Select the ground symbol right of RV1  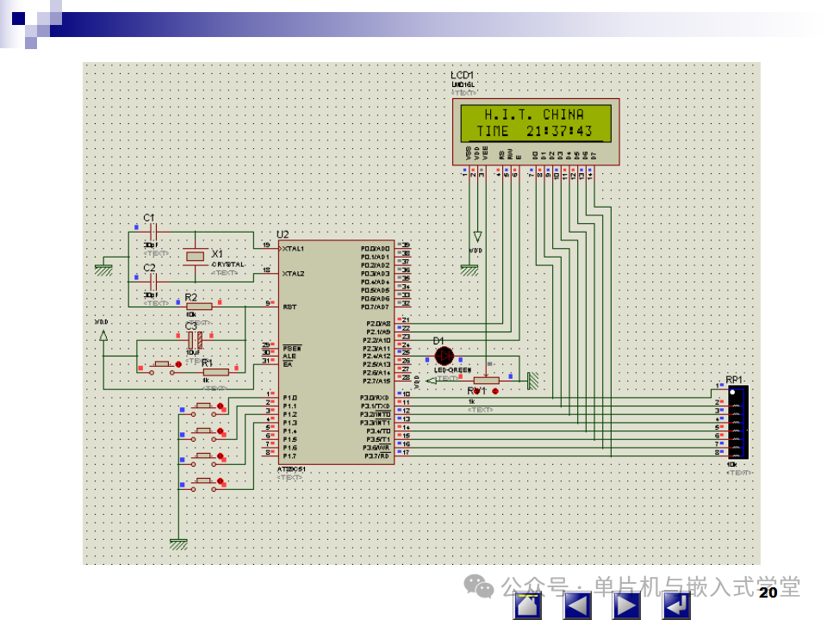pyautogui.click(x=532, y=381)
